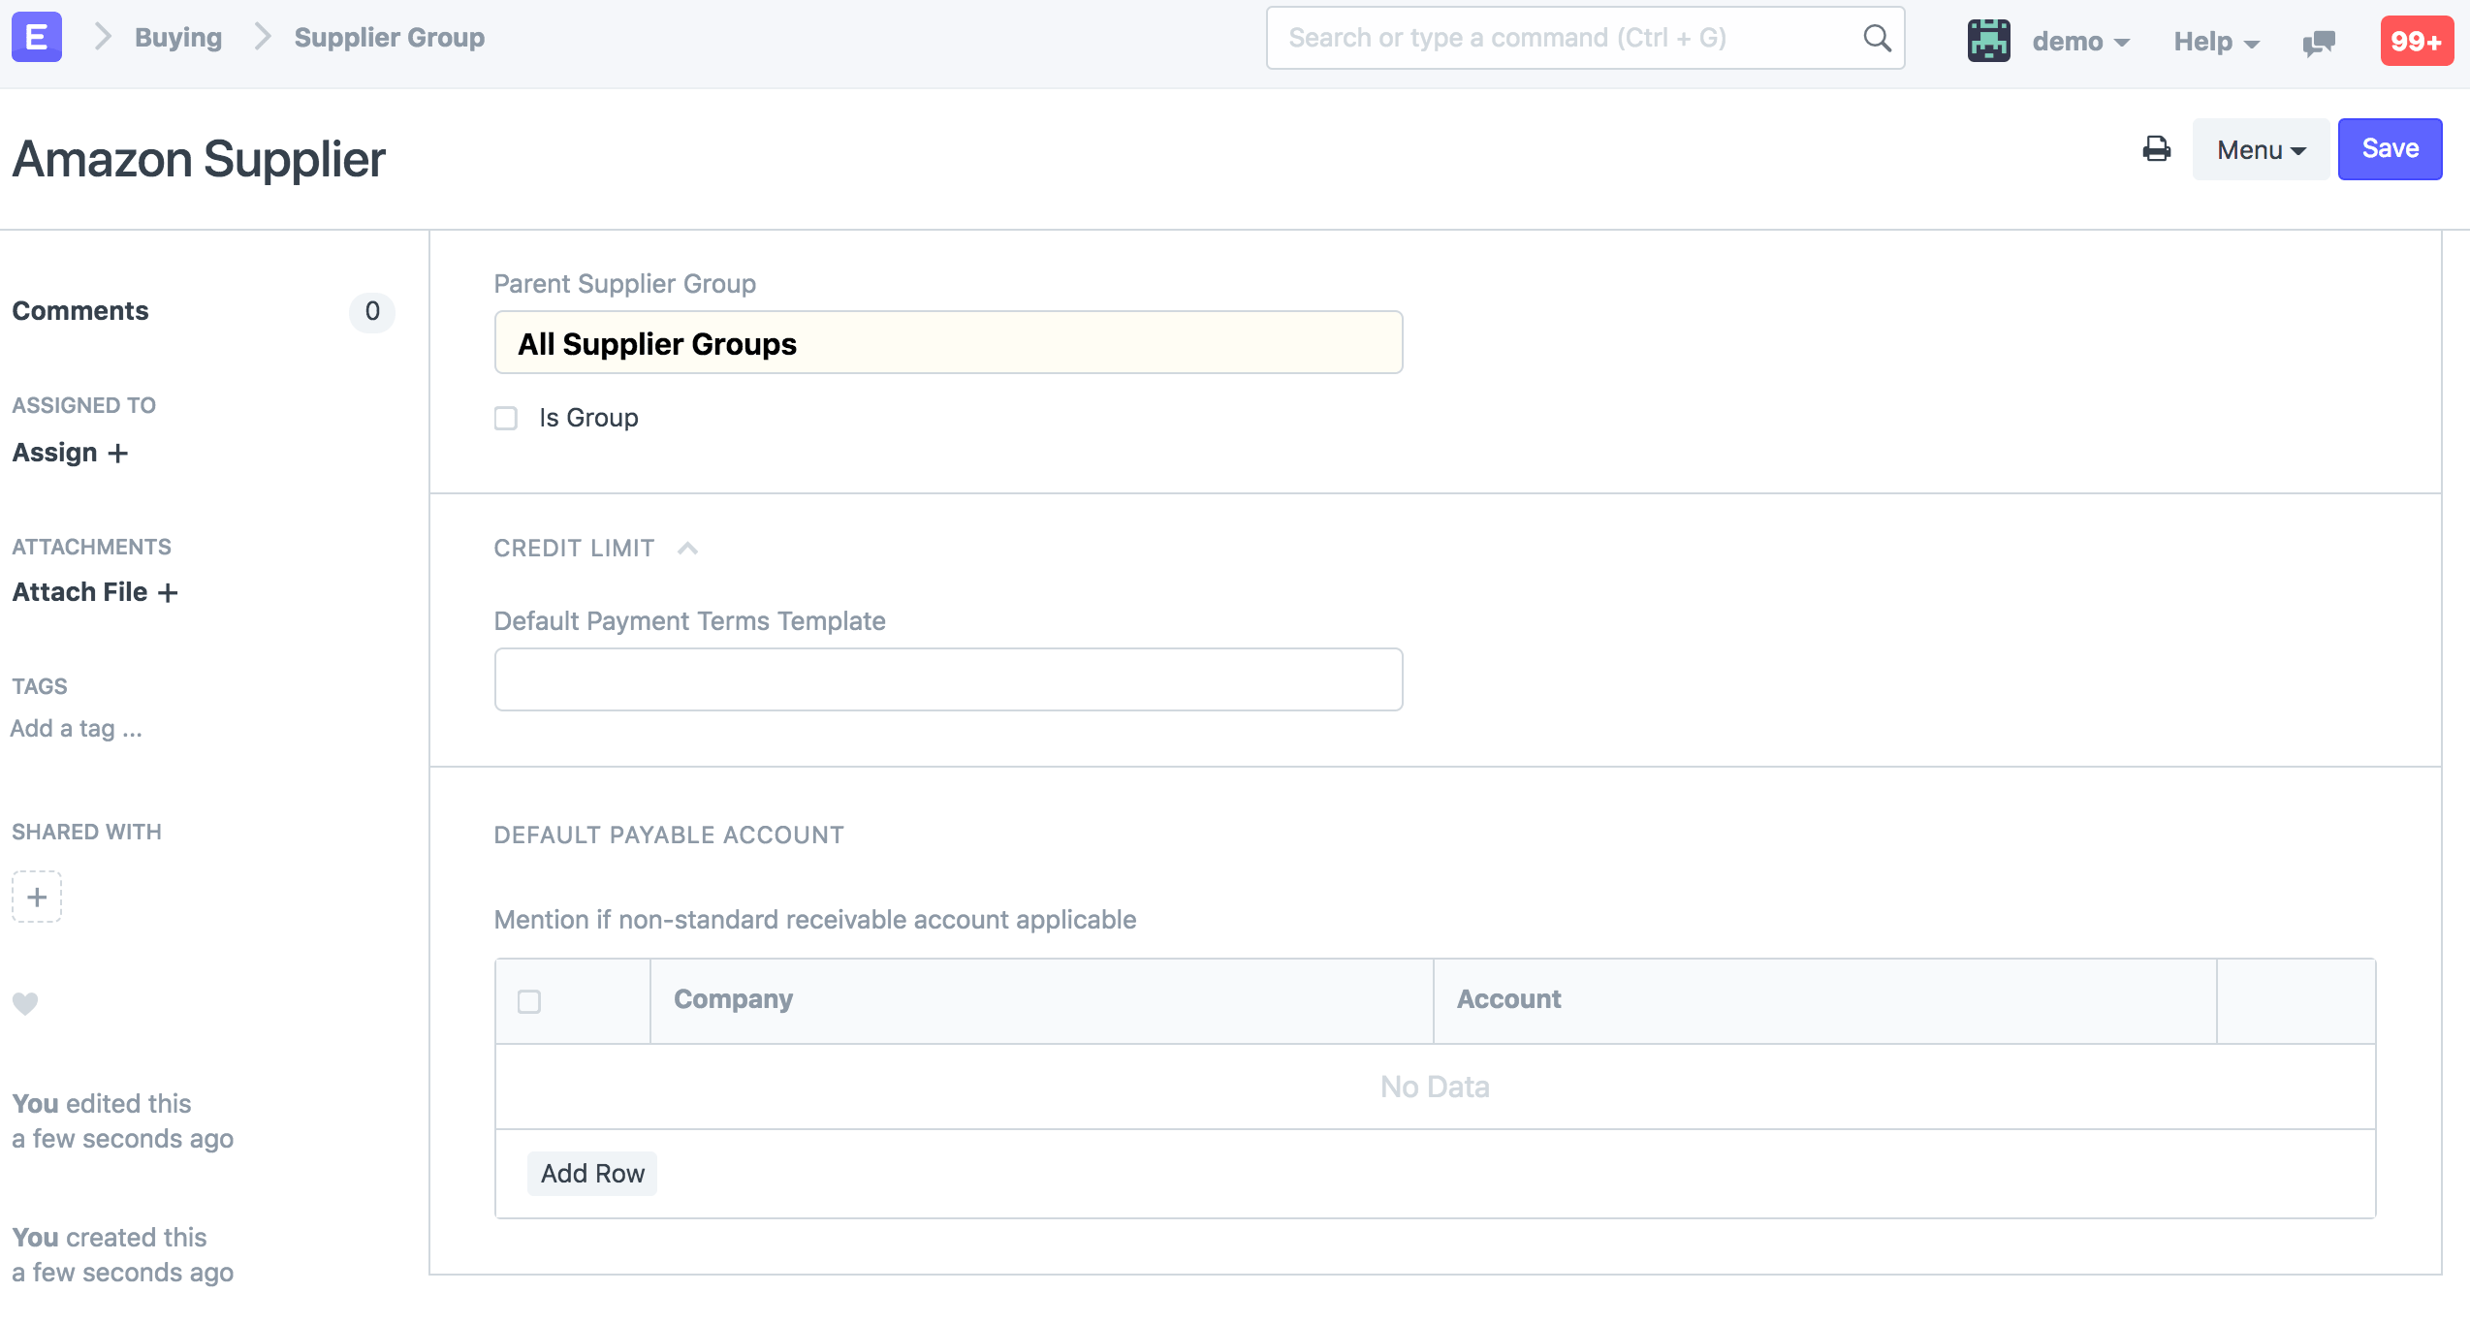Tick the table header select-all checkbox
This screenshot has height=1324, width=2470.
coord(529,1001)
